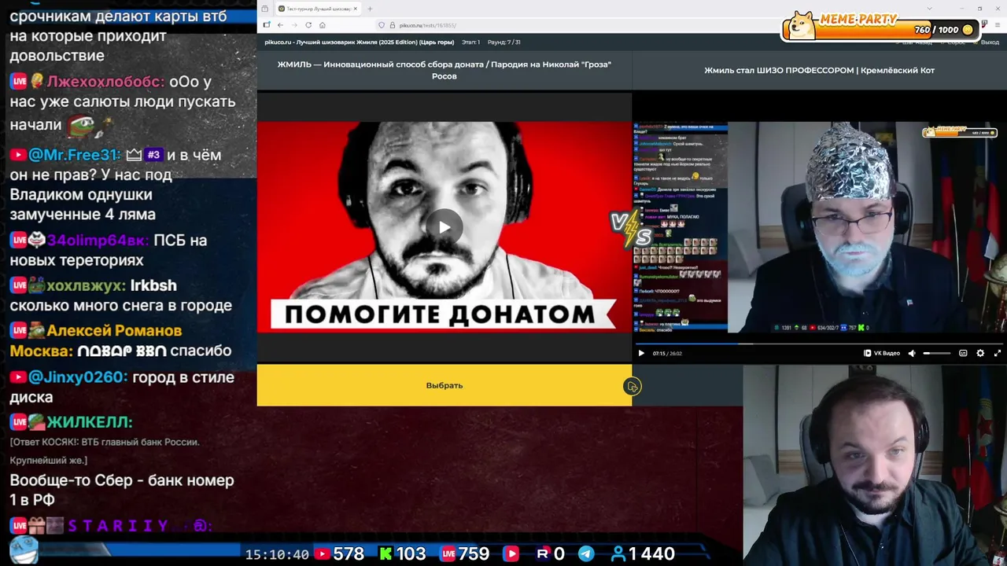Open VK video subtitles icon
1007x566 pixels.
pyautogui.click(x=963, y=353)
